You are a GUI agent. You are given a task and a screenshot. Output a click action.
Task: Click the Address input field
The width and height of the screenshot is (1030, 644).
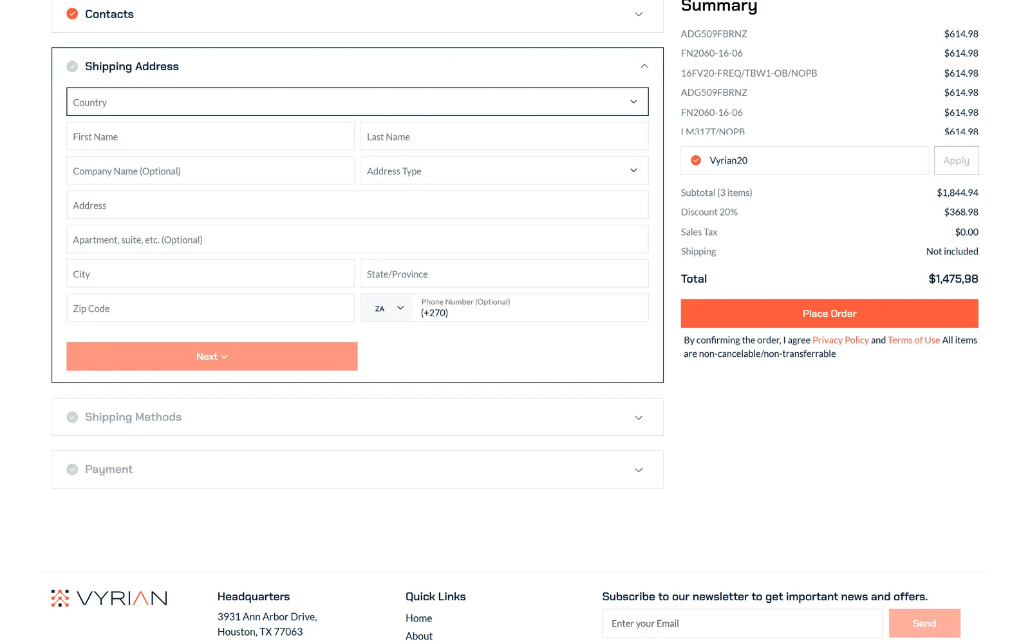(357, 205)
